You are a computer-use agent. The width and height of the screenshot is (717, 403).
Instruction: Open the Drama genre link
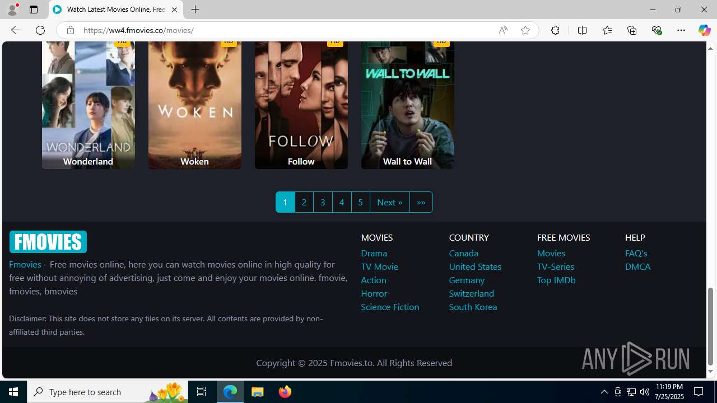pyautogui.click(x=374, y=253)
